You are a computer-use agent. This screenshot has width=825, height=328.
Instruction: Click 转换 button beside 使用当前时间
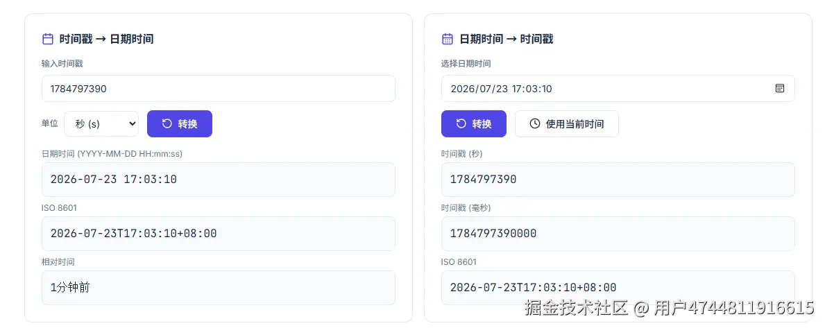[473, 123]
